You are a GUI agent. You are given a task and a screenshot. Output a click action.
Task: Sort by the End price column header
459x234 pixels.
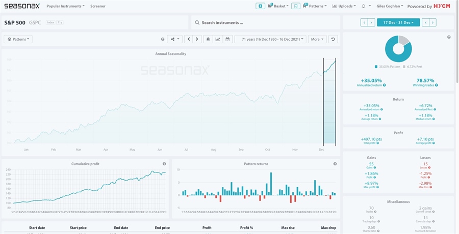[162, 228]
